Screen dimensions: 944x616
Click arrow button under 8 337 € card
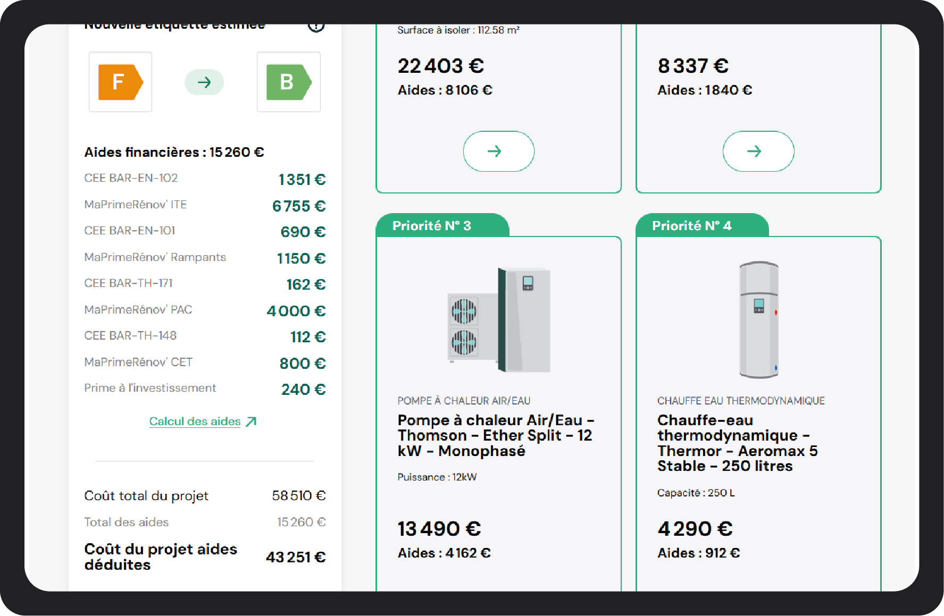point(758,151)
